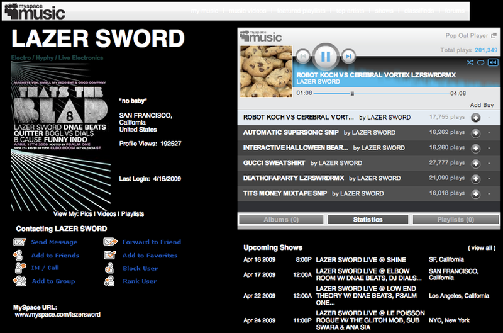Click the Pop Out Player text link
Viewport: 503px width, 333px height.
point(467,35)
